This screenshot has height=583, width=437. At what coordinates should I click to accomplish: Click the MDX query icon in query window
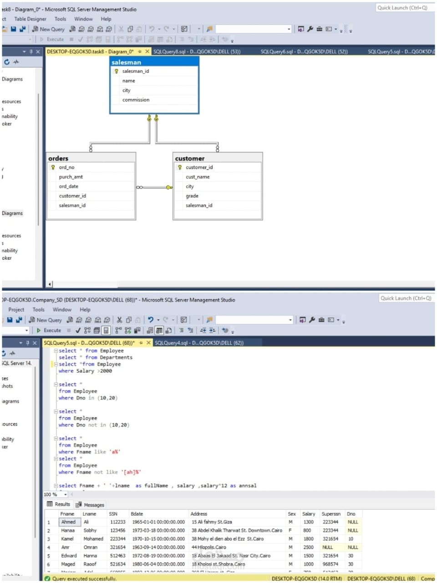pos(79,320)
